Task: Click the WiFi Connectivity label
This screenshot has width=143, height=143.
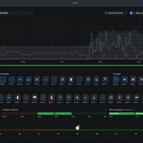Action: [116, 110]
